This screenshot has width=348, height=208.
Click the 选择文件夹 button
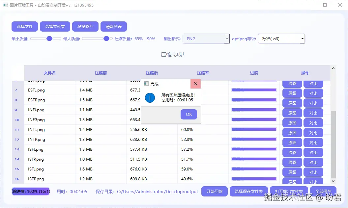[x=55, y=27]
